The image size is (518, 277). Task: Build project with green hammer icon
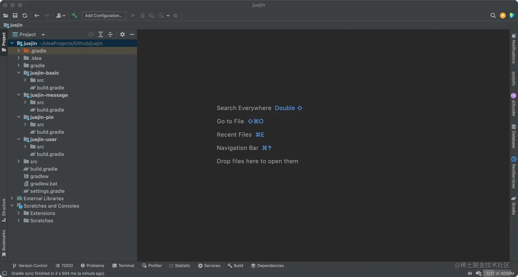point(74,15)
